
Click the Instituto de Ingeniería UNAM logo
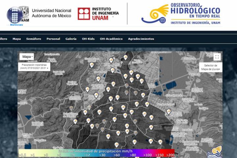[98, 14]
